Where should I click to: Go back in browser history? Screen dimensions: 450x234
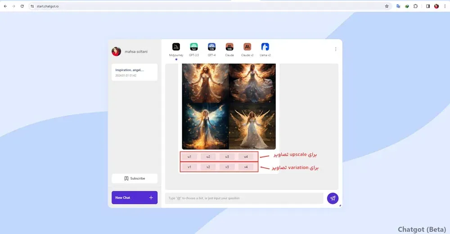pyautogui.click(x=5, y=6)
